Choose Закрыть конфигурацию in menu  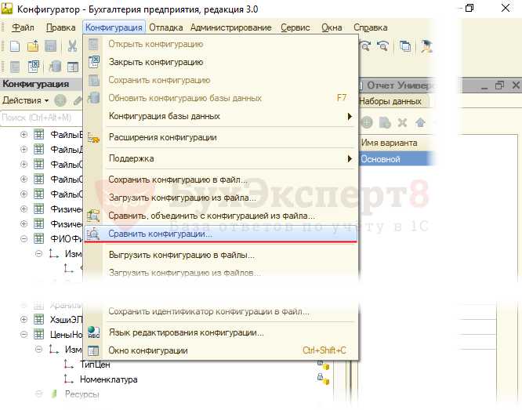221,62
